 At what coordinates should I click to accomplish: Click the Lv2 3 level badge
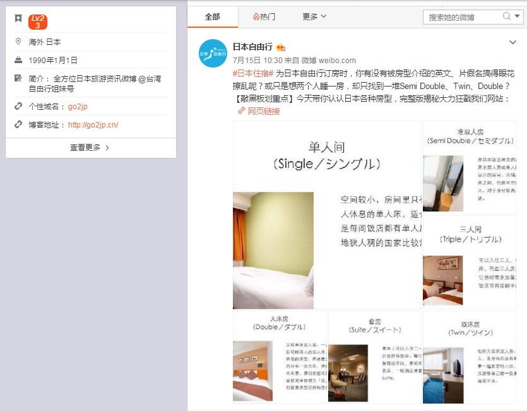[x=38, y=21]
